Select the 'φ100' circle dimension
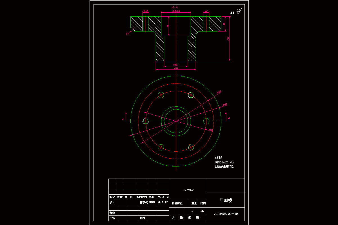The height and width of the screenshot is (225, 338). tap(219, 92)
